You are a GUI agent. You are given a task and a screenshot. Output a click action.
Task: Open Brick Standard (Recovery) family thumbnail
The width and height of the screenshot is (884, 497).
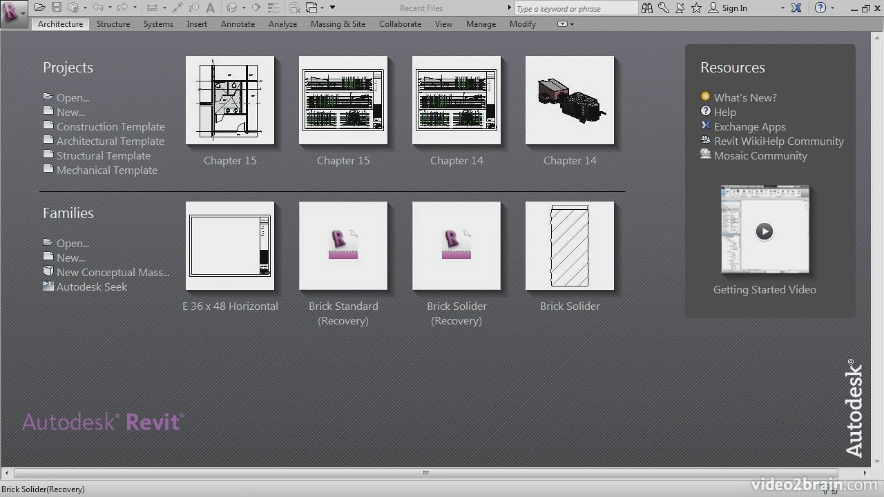pyautogui.click(x=343, y=246)
